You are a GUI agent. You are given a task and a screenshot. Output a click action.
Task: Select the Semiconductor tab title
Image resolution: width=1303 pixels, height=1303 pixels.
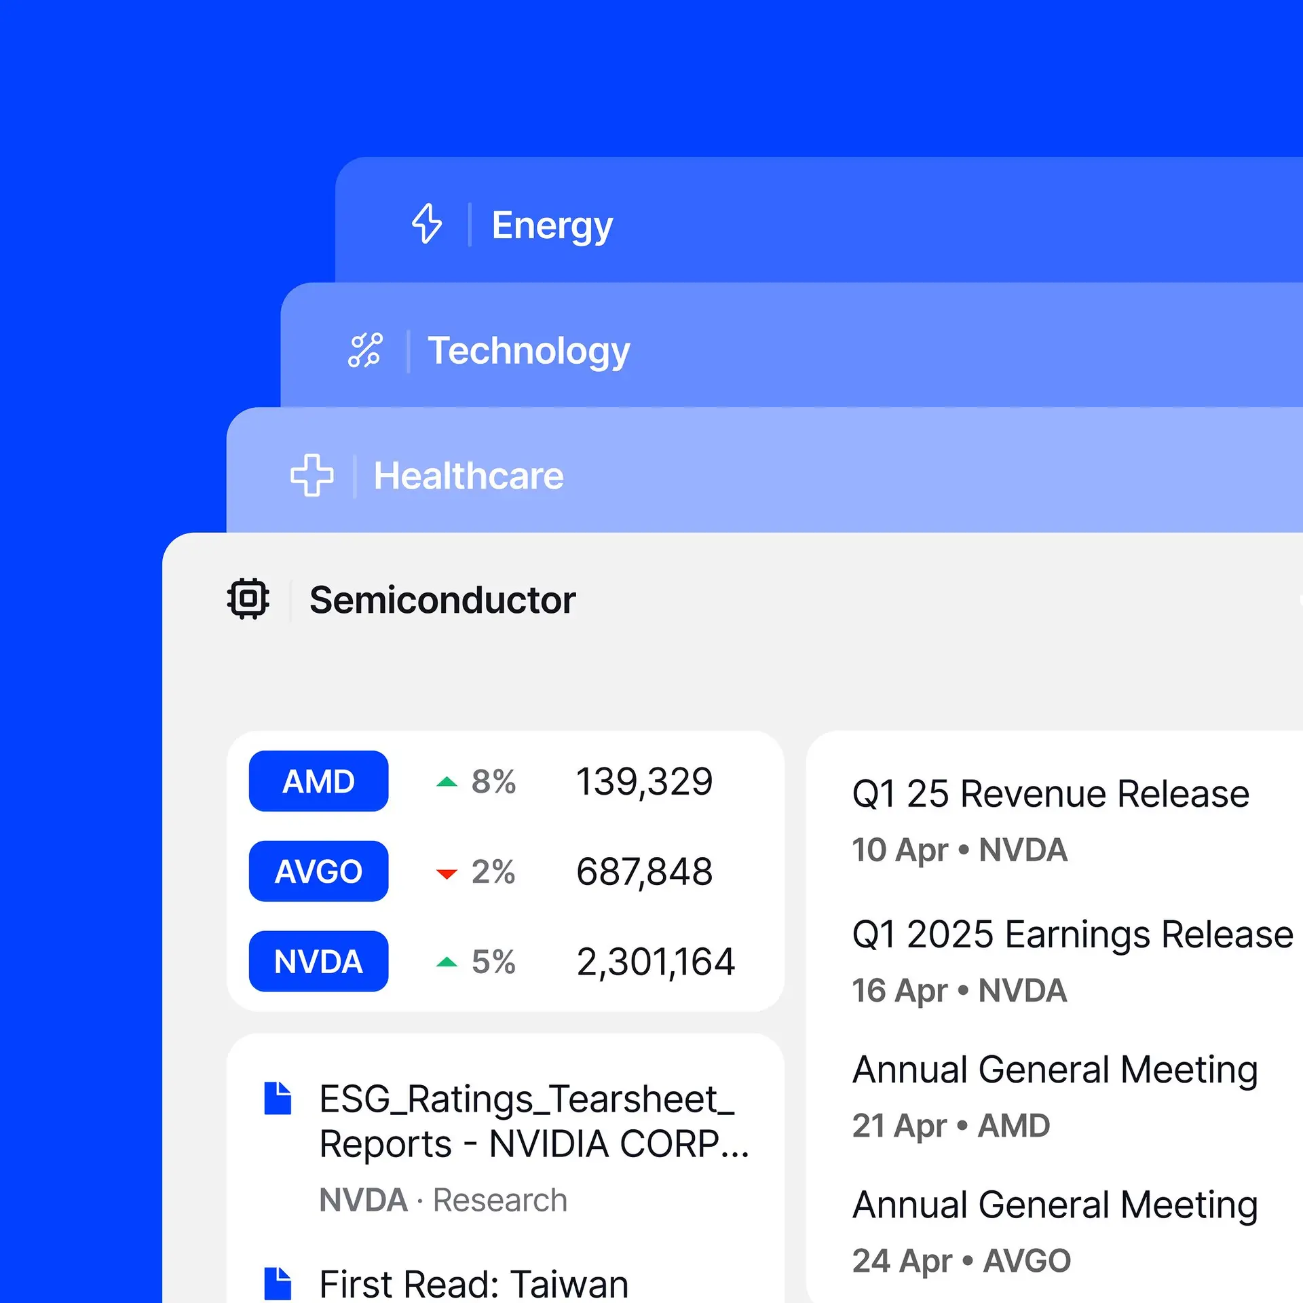pyautogui.click(x=442, y=600)
